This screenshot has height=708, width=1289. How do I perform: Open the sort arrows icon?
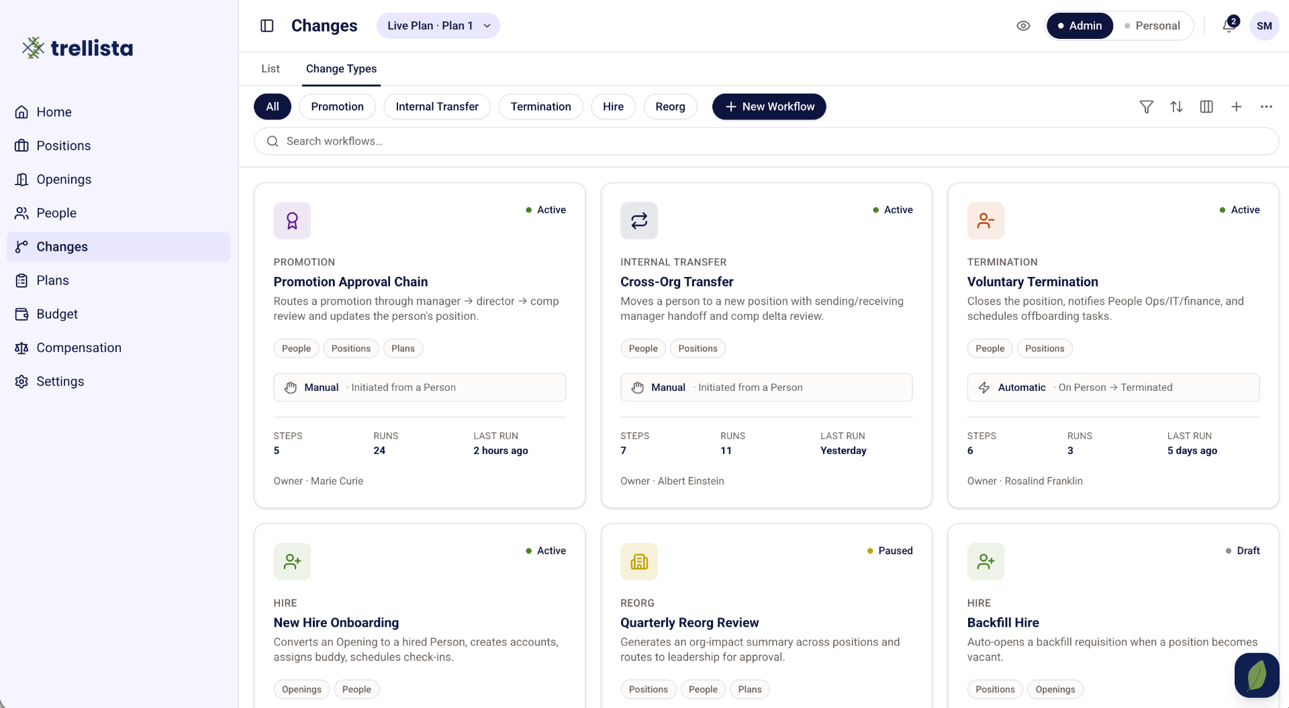[1176, 107]
